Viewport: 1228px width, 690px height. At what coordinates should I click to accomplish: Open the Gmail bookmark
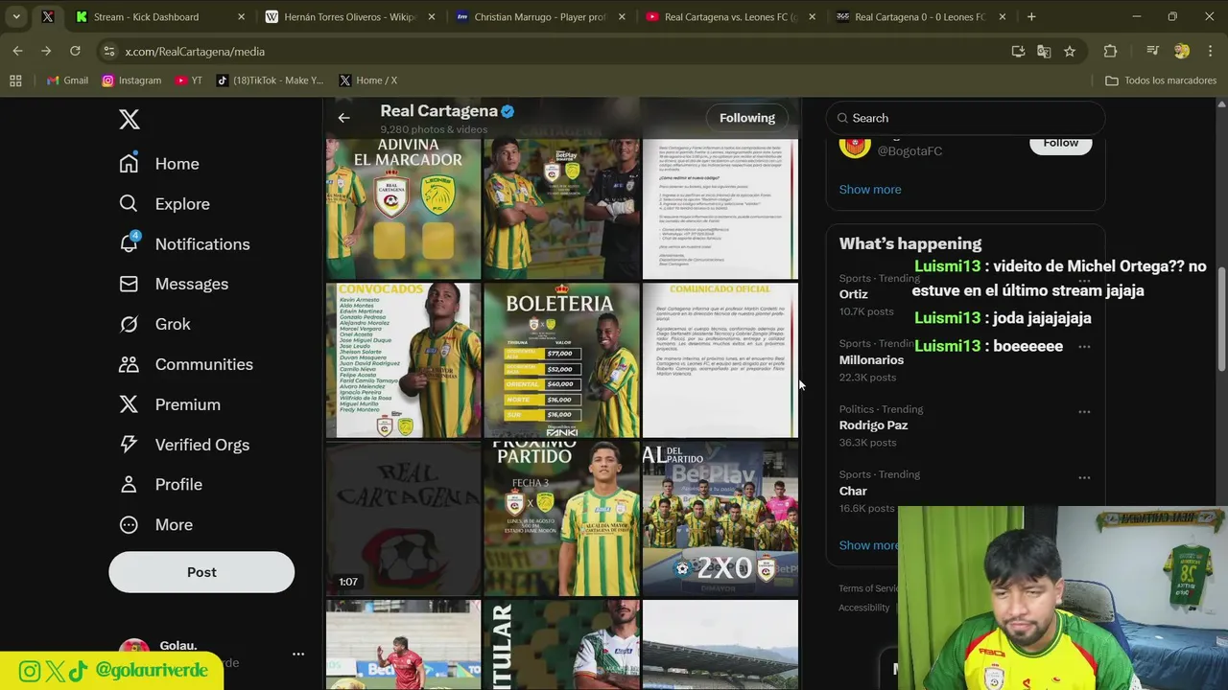pyautogui.click(x=67, y=80)
